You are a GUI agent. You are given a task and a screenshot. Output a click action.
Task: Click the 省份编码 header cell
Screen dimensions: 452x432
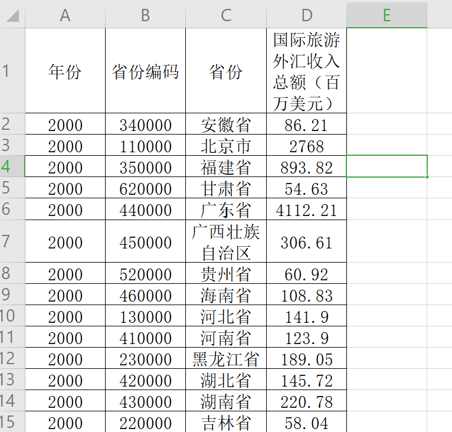pyautogui.click(x=146, y=71)
